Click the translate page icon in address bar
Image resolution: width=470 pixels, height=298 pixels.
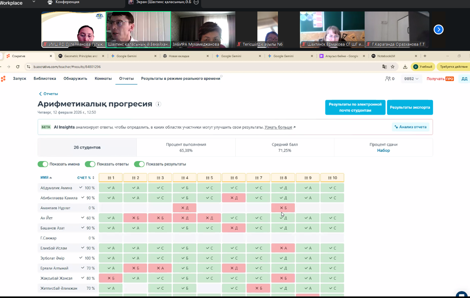(384, 67)
